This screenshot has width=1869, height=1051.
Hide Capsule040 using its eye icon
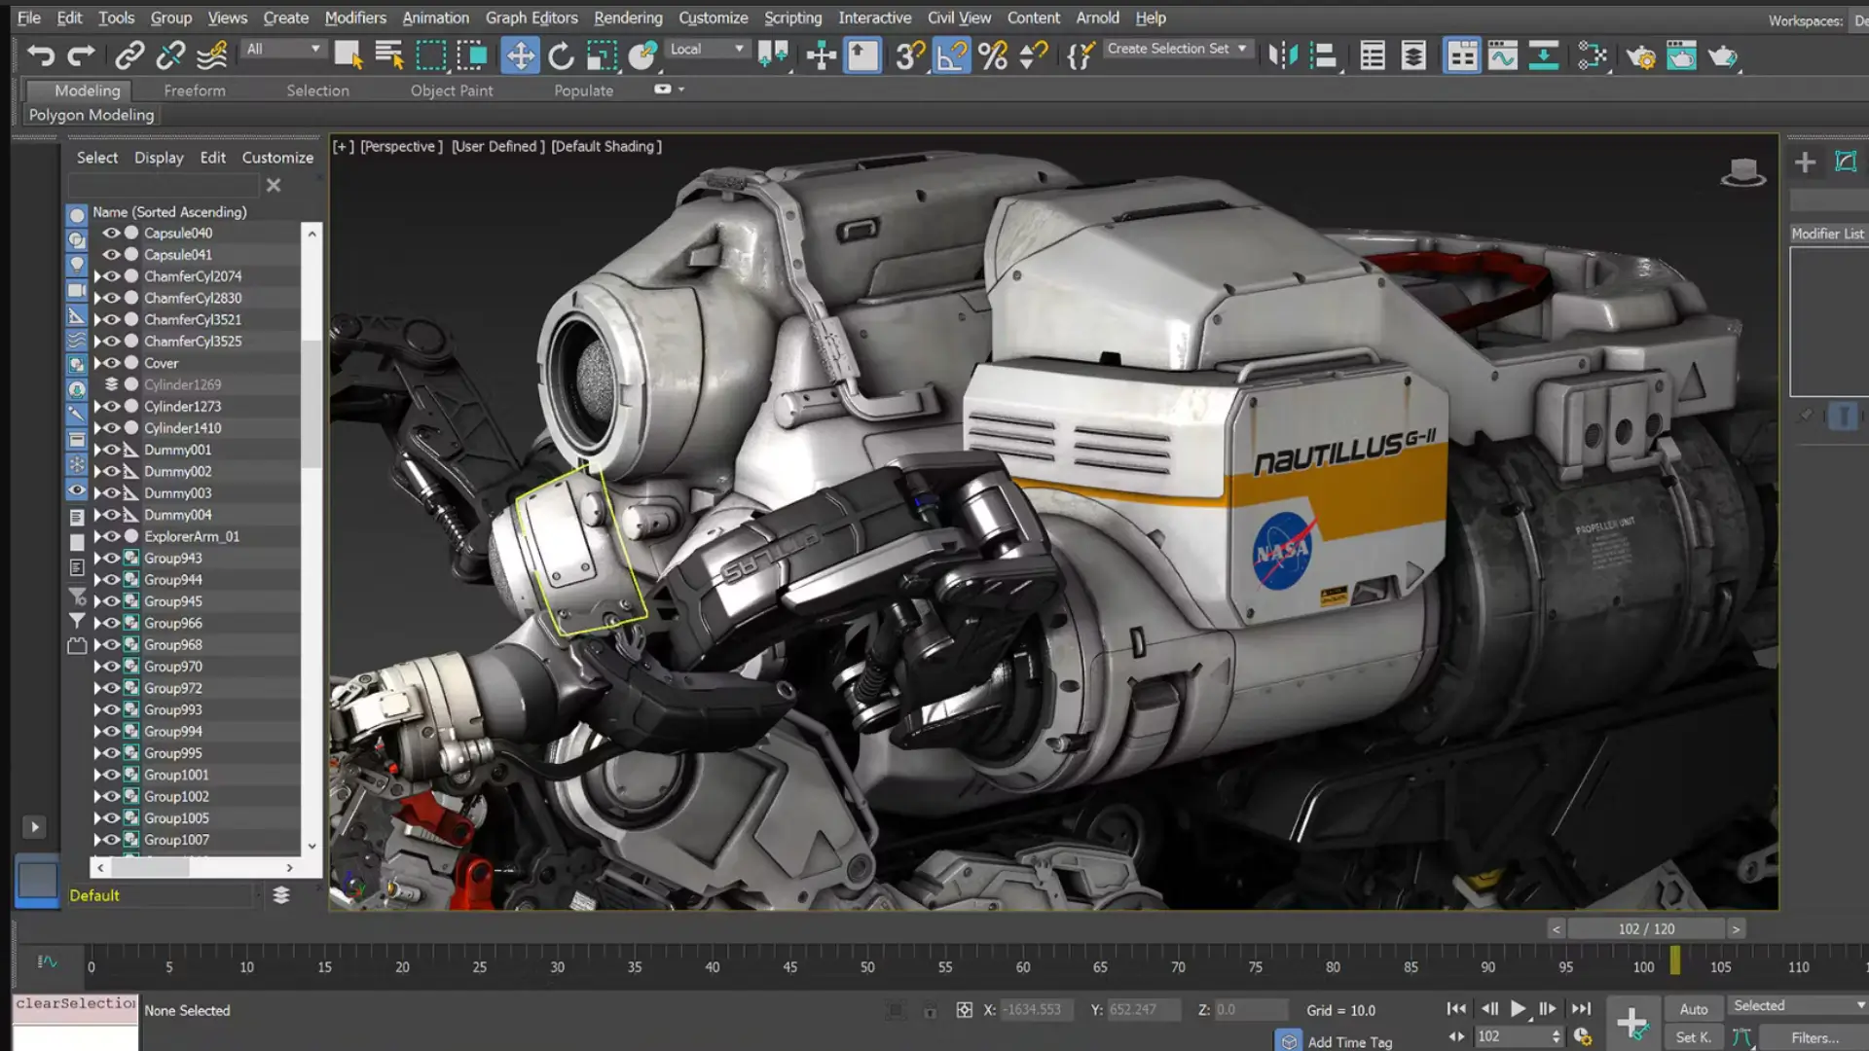tap(111, 233)
